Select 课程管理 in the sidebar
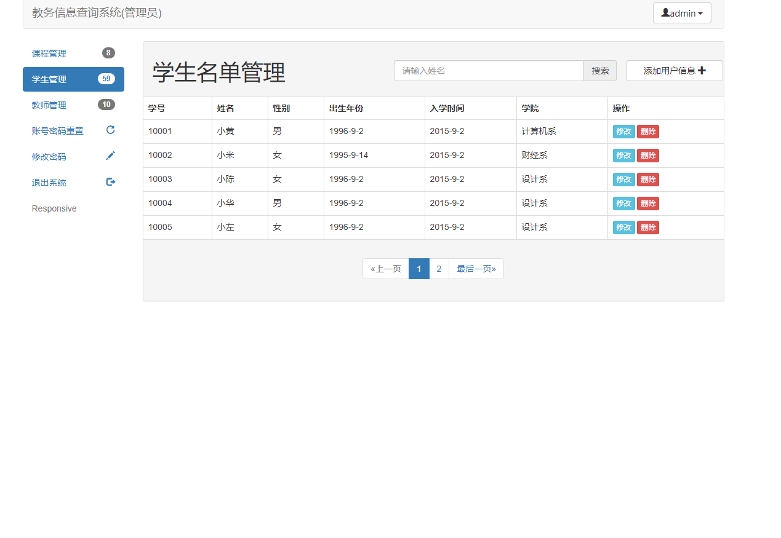This screenshot has width=781, height=538. click(49, 53)
